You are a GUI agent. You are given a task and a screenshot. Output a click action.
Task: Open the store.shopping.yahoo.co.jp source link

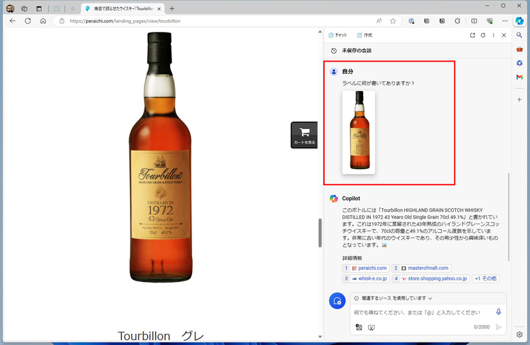[x=431, y=279]
